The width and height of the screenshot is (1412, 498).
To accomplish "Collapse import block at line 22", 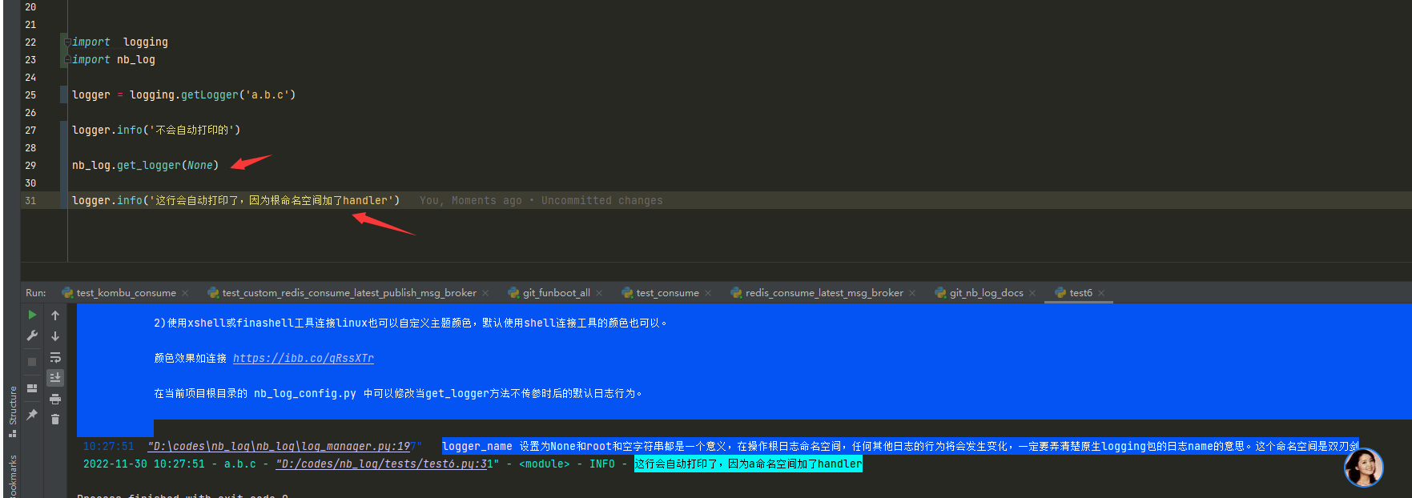I will click(x=68, y=42).
